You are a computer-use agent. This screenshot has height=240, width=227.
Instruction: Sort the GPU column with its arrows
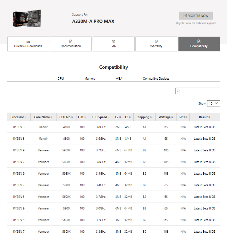click(x=186, y=117)
